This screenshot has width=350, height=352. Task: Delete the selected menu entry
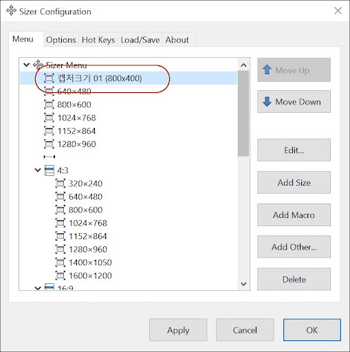[x=294, y=279]
